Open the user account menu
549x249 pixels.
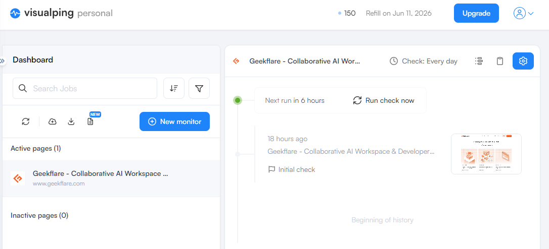[x=523, y=13]
